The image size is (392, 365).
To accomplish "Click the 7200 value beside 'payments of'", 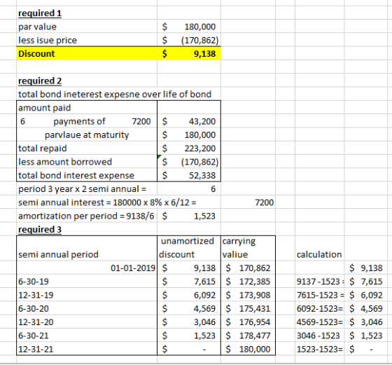I will coord(141,121).
